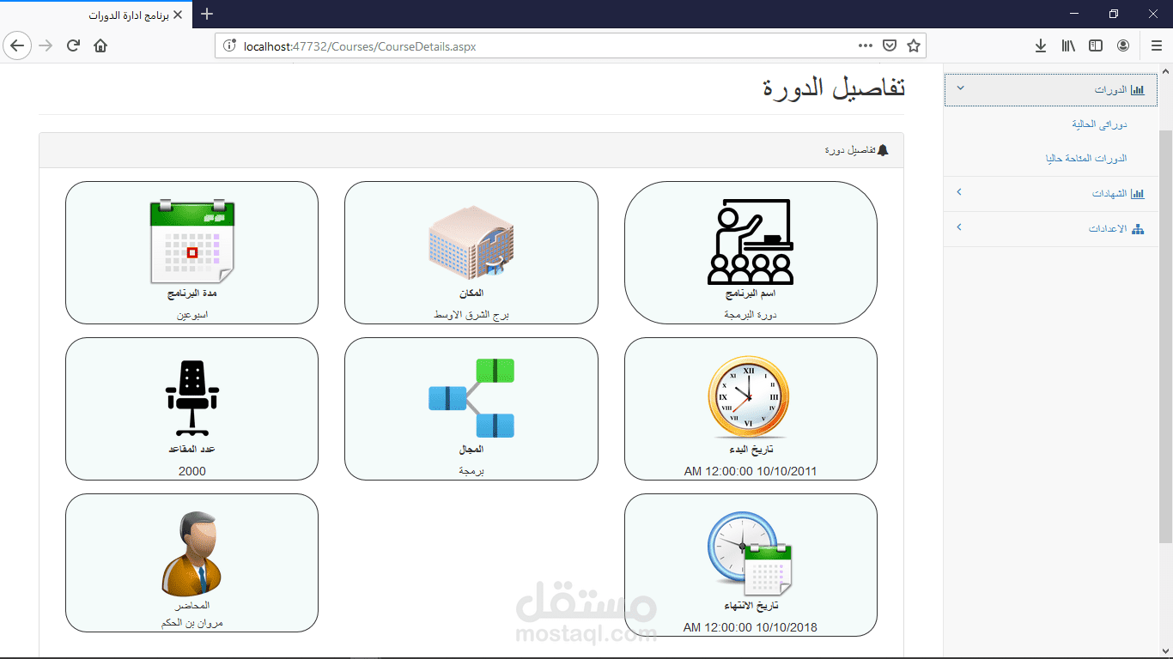
Task: Click the bookmark star in the address bar
Action: pos(913,45)
